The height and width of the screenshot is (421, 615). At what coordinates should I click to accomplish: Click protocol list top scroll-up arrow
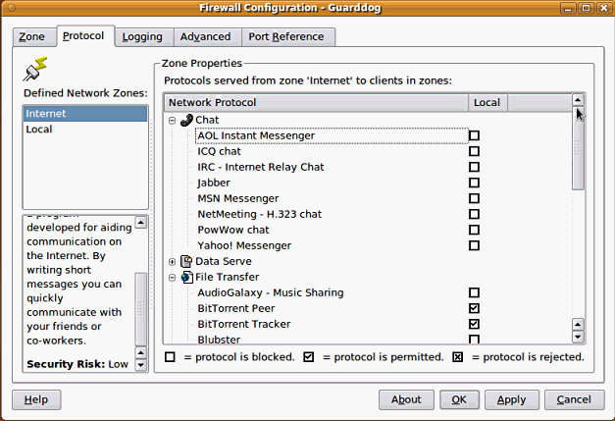click(x=578, y=100)
